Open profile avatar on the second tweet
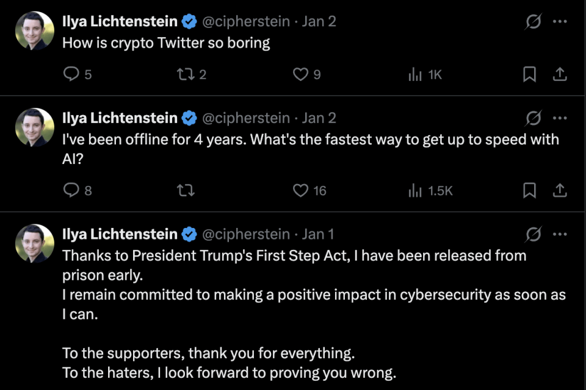Viewport: 586px width, 390px height. pos(35,127)
